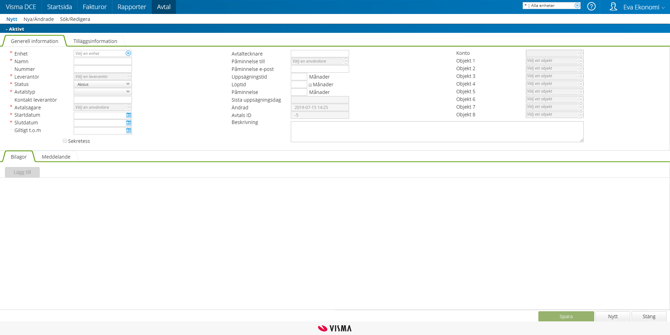Click the help question mark icon
This screenshot has width=670, height=335.
point(591,7)
